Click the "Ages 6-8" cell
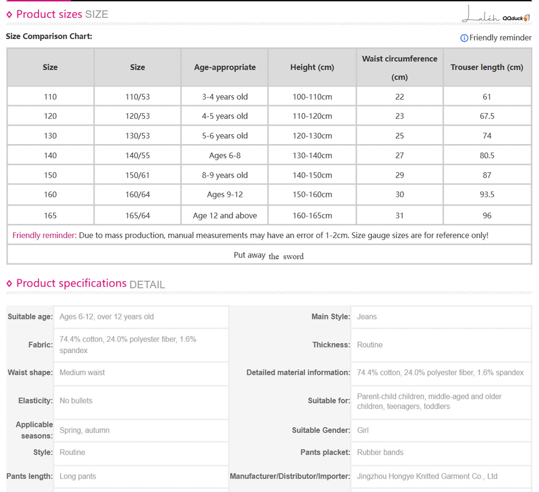539x492 pixels. point(224,155)
